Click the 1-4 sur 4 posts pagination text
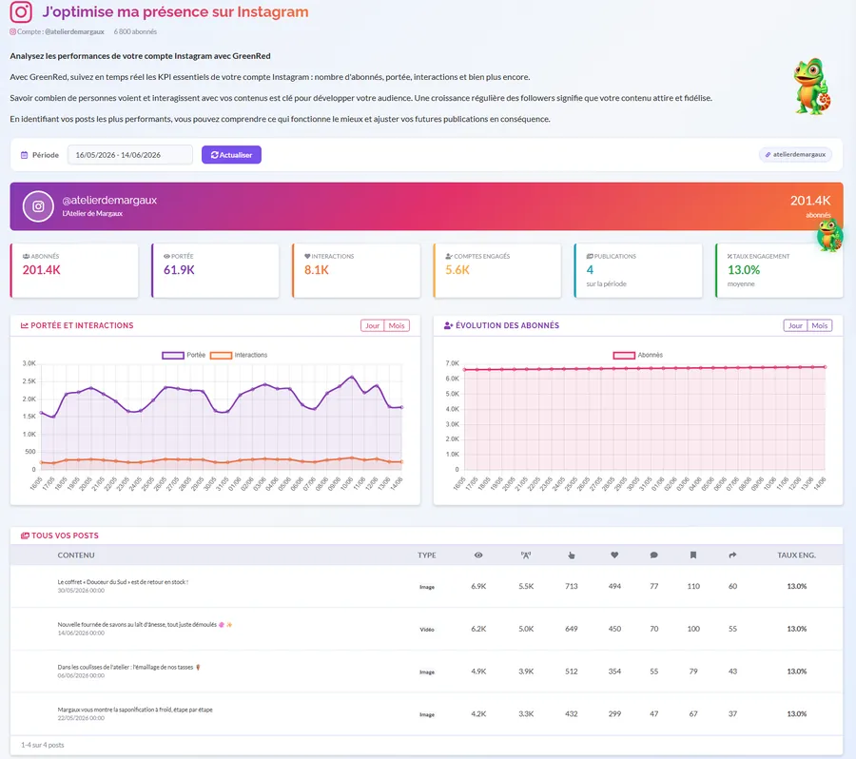Image resolution: width=856 pixels, height=759 pixels. click(x=43, y=746)
